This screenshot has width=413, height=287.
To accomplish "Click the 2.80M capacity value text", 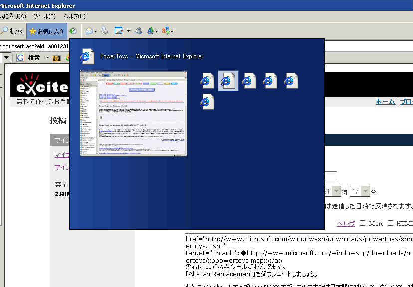I will click(62, 194).
